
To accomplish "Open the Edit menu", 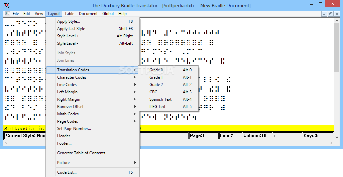I will click(x=27, y=14).
